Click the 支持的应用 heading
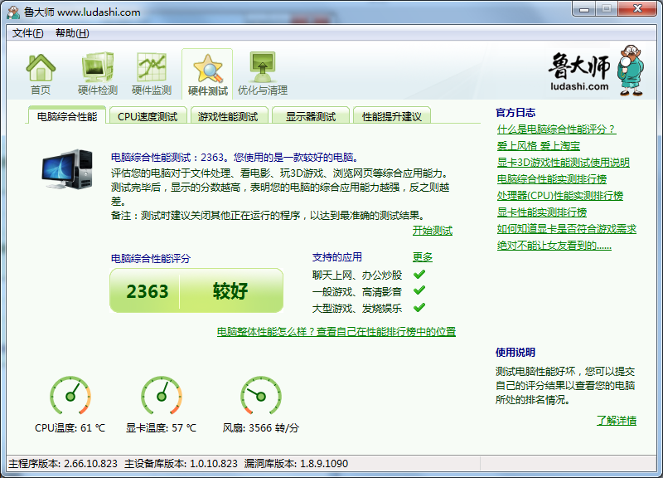This screenshot has width=663, height=478. (x=337, y=257)
